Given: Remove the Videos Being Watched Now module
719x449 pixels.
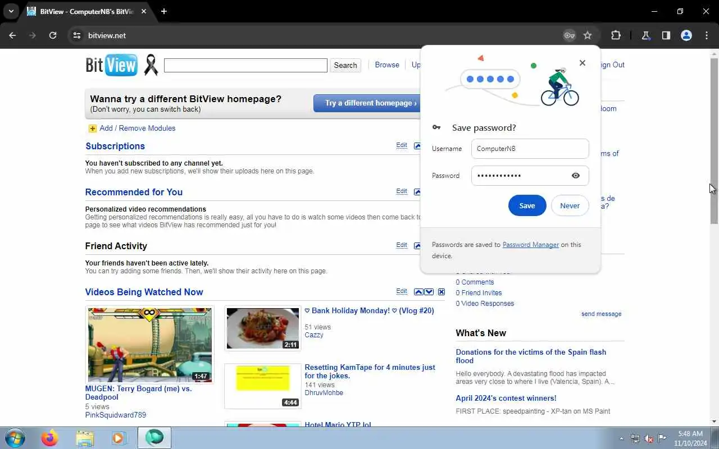Looking at the screenshot, I should coord(442,292).
